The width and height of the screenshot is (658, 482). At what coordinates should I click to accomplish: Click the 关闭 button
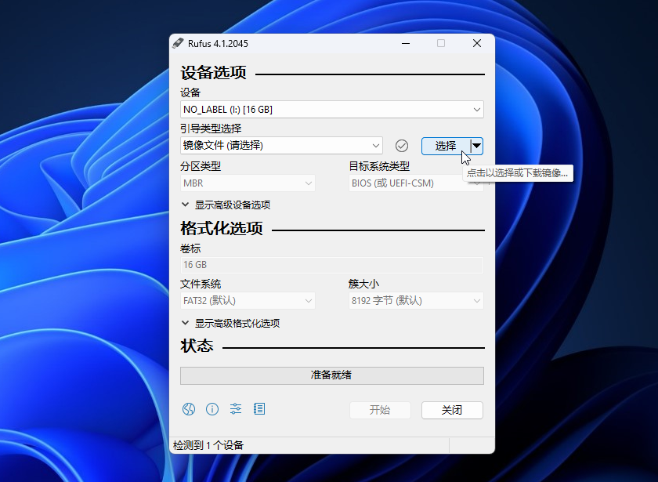[452, 410]
